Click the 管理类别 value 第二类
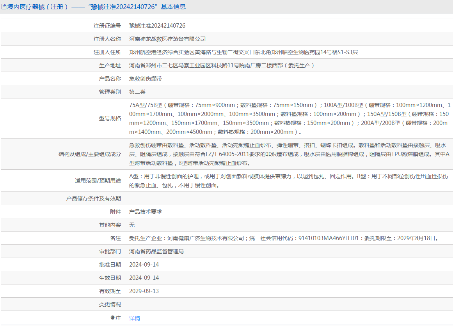Image resolution: width=453 pixels, height=330 pixels. point(137,92)
